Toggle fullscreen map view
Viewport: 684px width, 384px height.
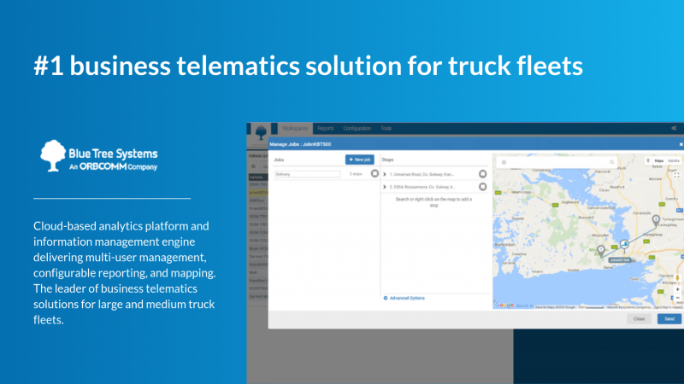(676, 175)
